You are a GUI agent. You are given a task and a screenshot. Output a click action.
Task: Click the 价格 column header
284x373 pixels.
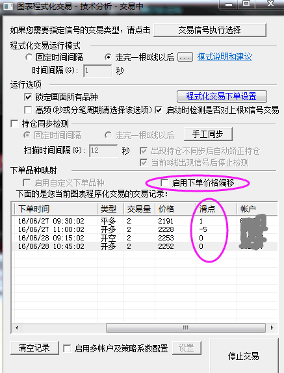click(x=175, y=209)
